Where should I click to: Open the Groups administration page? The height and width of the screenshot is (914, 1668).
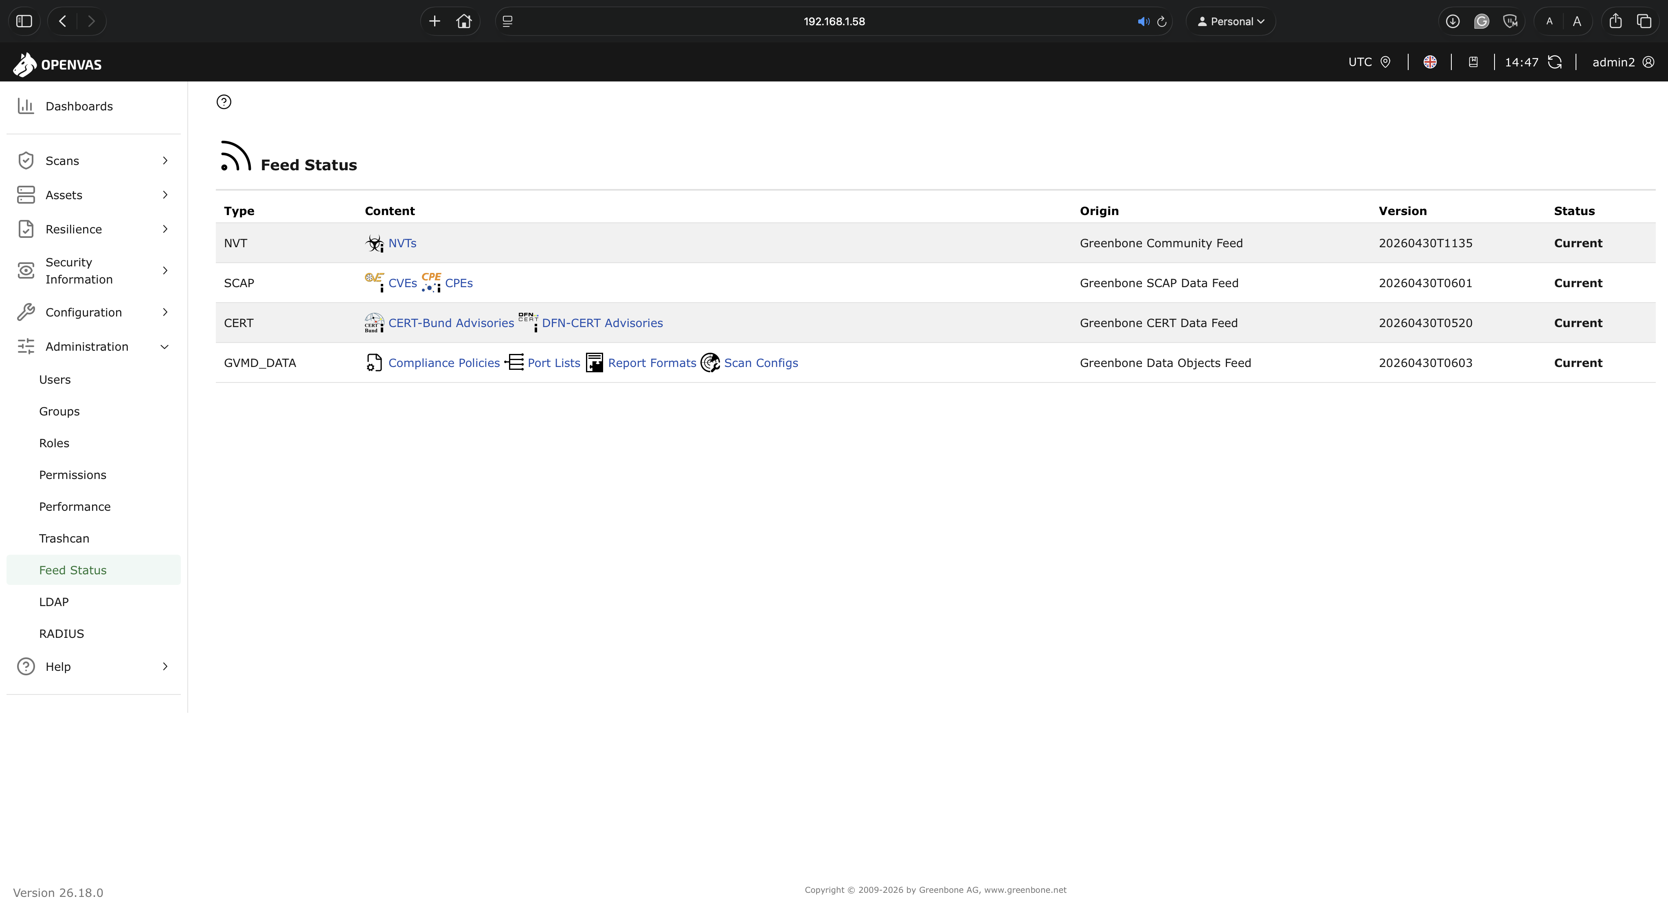coord(59,411)
